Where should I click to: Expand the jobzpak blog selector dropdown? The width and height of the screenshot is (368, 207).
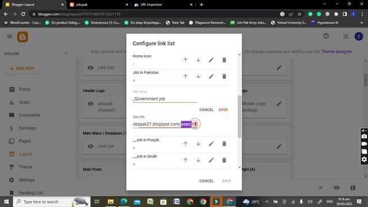[x=66, y=53]
